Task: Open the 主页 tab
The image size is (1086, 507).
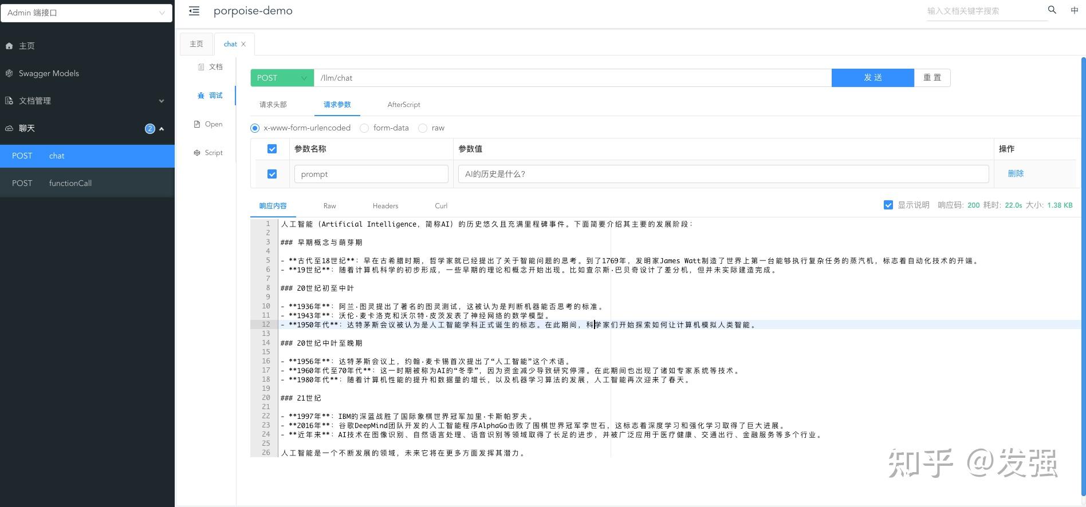Action: 196,44
